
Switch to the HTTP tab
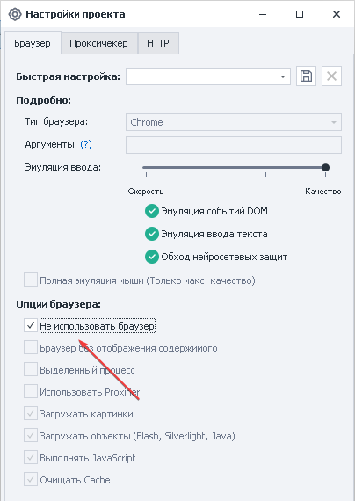pos(158,43)
